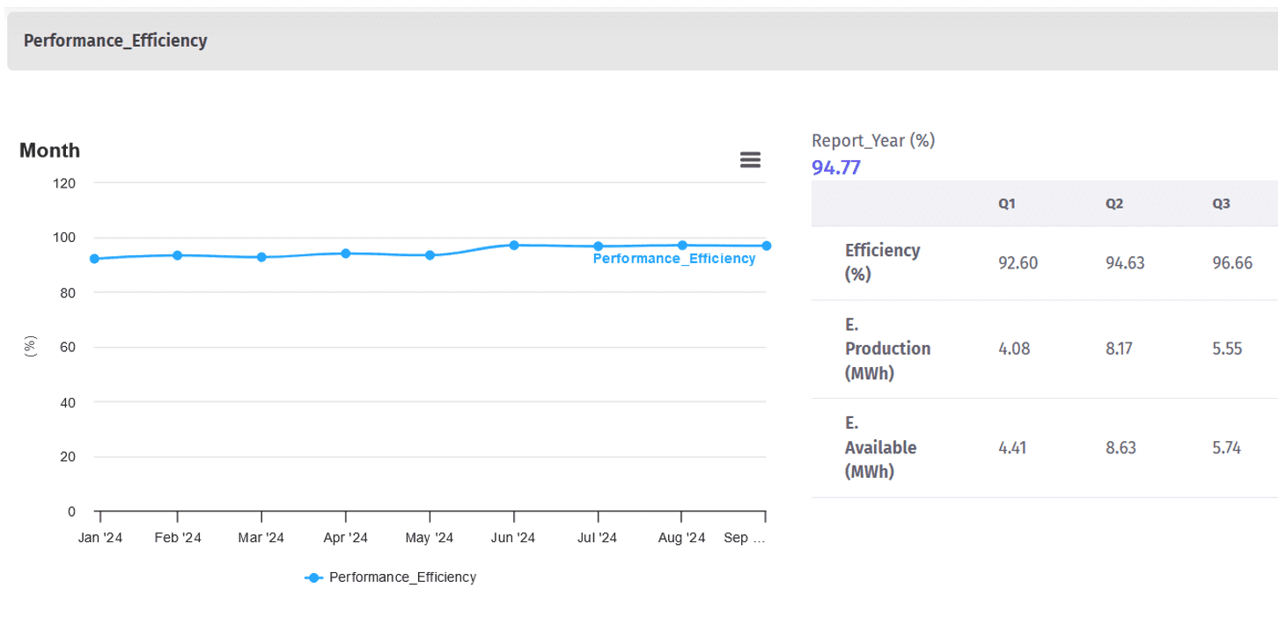
Task: Select the Feb '24 data point marker
Action: (178, 255)
